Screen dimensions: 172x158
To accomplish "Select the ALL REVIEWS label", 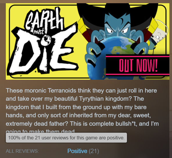I will (22, 151).
